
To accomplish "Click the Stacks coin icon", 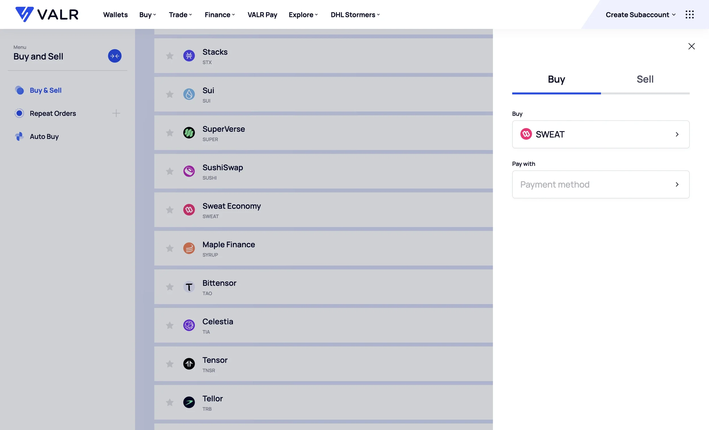I will tap(189, 56).
